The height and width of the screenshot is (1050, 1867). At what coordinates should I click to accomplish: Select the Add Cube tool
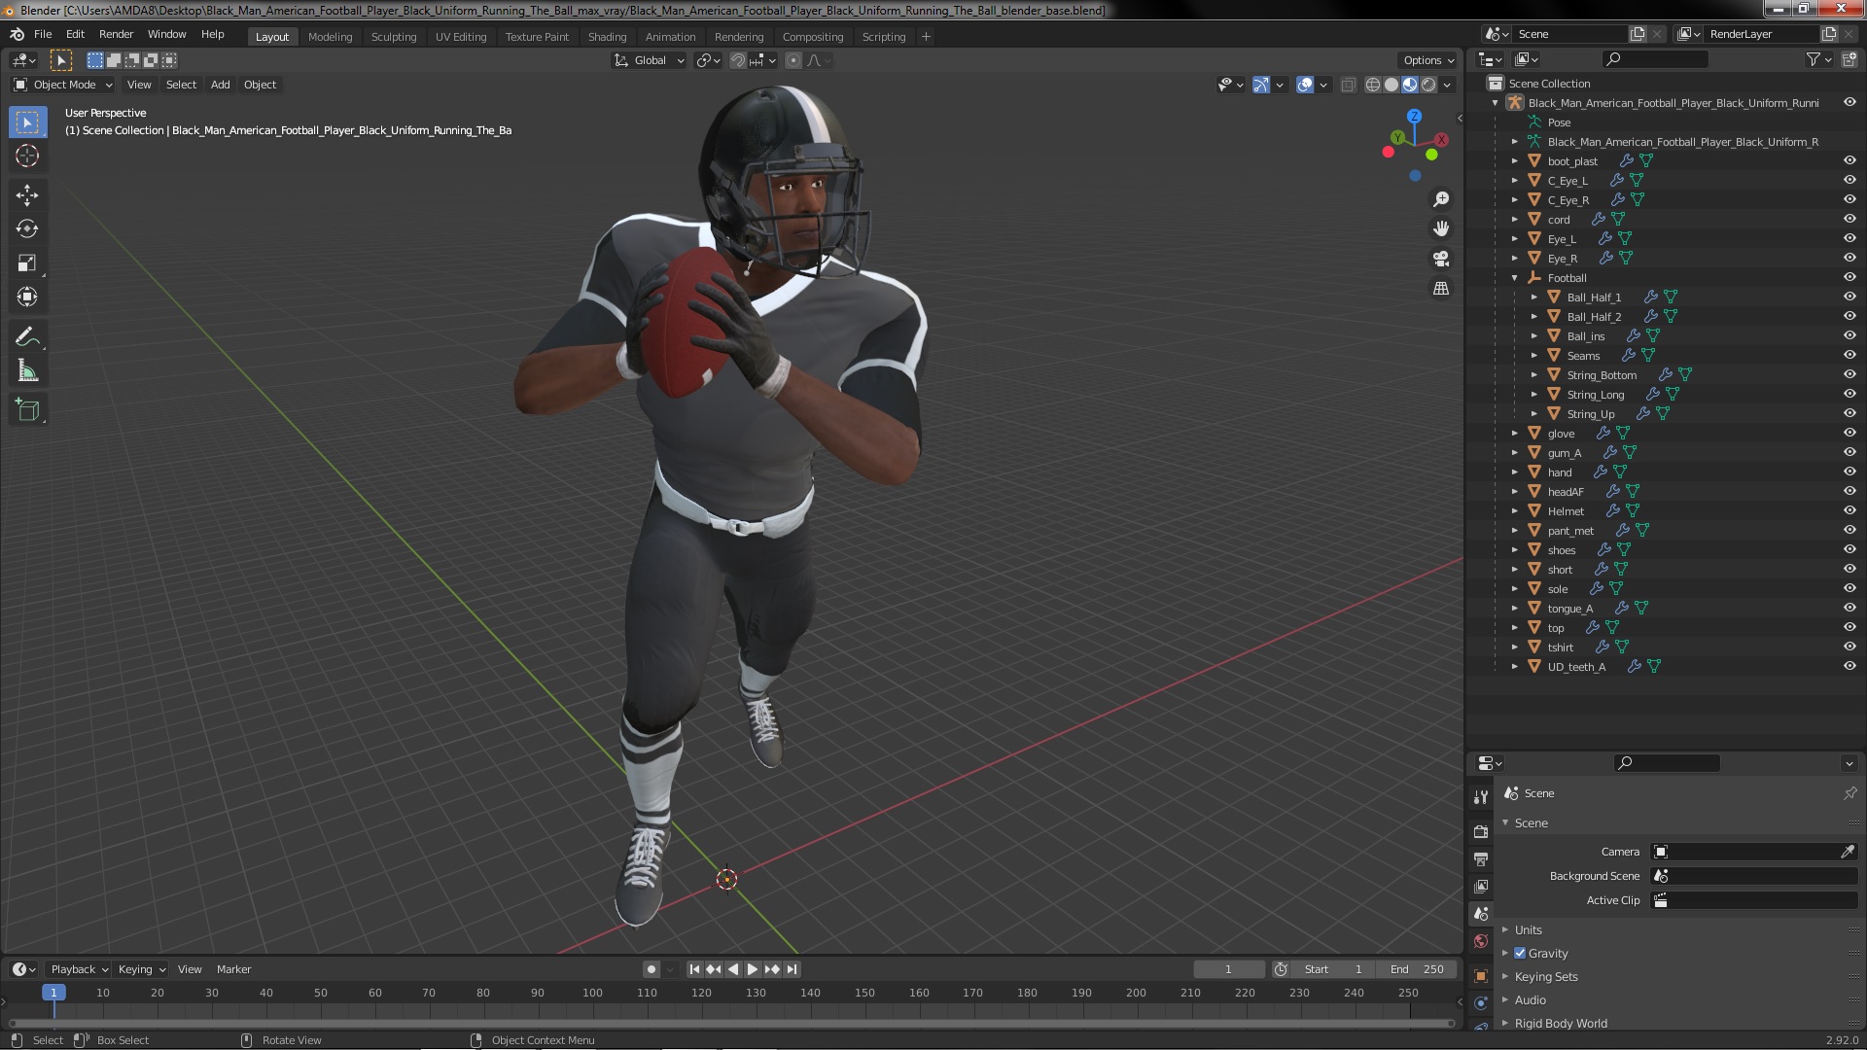27,409
